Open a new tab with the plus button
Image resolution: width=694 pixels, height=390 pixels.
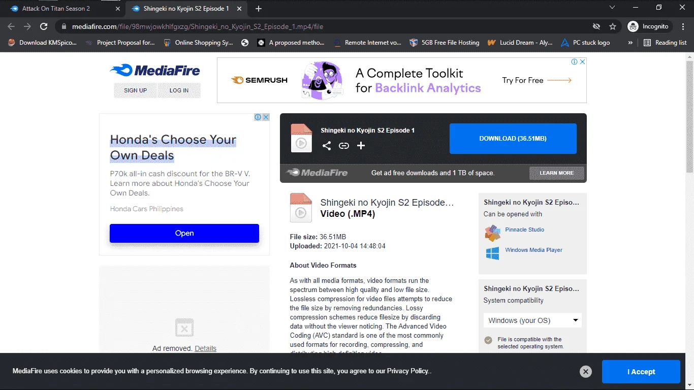click(x=259, y=9)
